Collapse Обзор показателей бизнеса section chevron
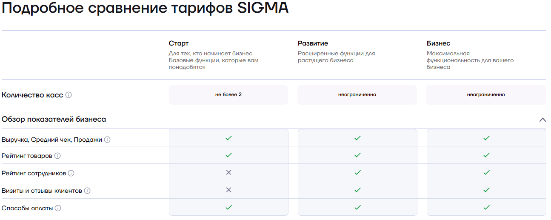 (x=542, y=120)
